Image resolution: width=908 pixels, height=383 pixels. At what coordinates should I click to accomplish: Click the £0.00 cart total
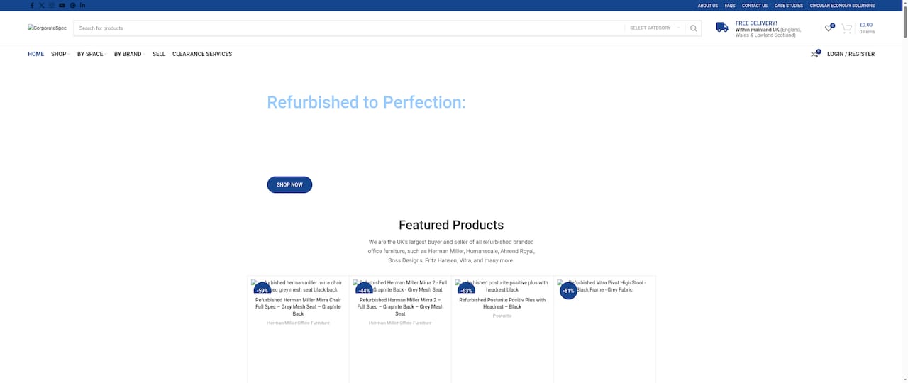click(865, 25)
